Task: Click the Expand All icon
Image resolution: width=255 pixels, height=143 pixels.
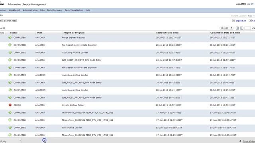Action: pos(234,21)
